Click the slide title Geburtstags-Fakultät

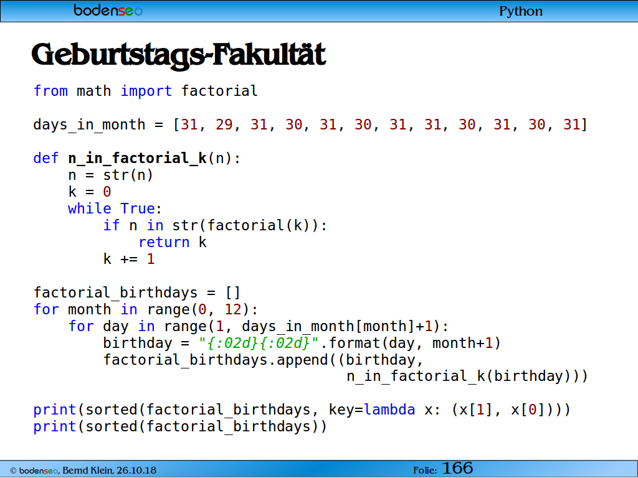click(179, 55)
